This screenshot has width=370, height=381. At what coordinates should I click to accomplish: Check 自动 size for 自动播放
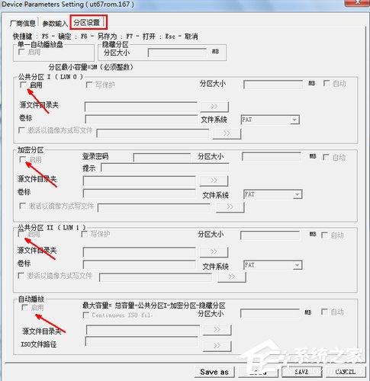[324, 312]
